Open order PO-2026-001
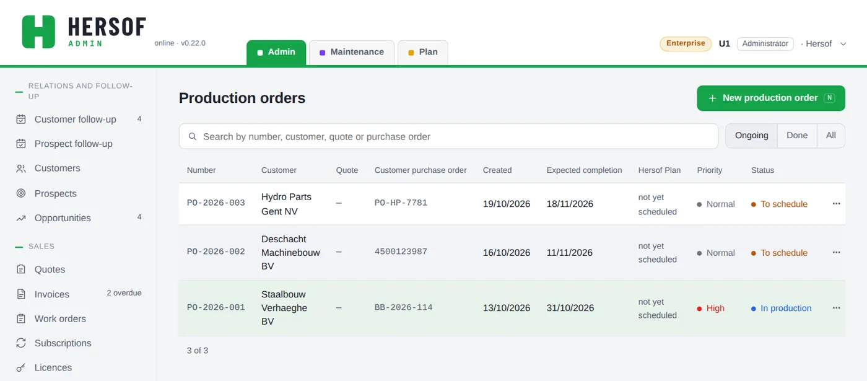867x381 pixels. point(216,307)
